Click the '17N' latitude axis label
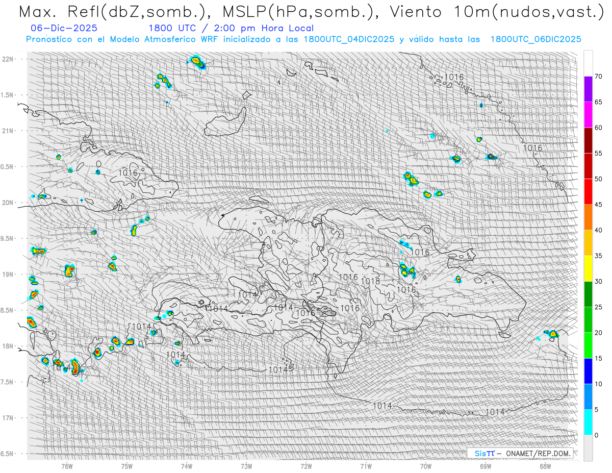 tap(8, 418)
